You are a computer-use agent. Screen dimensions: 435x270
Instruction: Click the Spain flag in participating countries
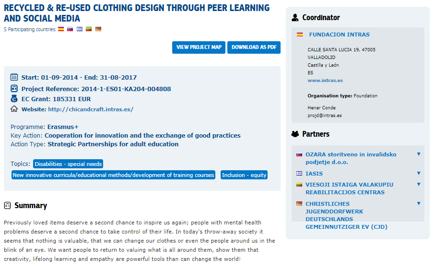click(x=61, y=29)
